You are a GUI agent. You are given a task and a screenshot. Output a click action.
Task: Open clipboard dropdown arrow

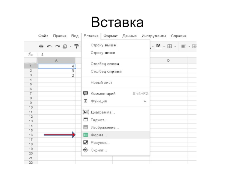coord(70,47)
